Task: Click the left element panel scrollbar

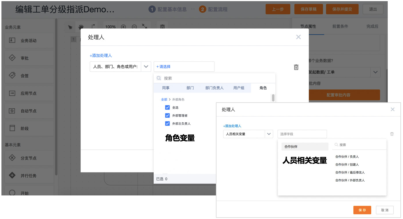Action: click(56, 96)
